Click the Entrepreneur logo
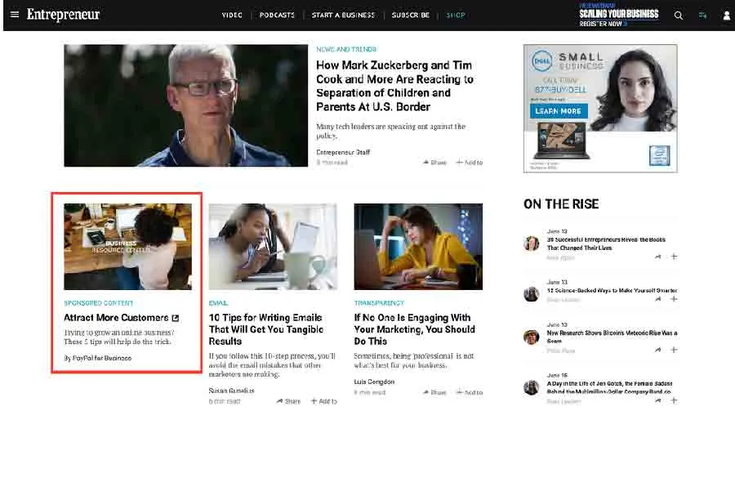Image resolution: width=735 pixels, height=487 pixels. (65, 15)
